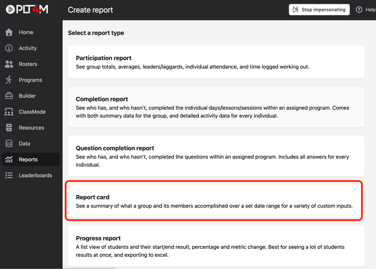Click the 'Create report' page title
376x269 pixels.
(90, 10)
